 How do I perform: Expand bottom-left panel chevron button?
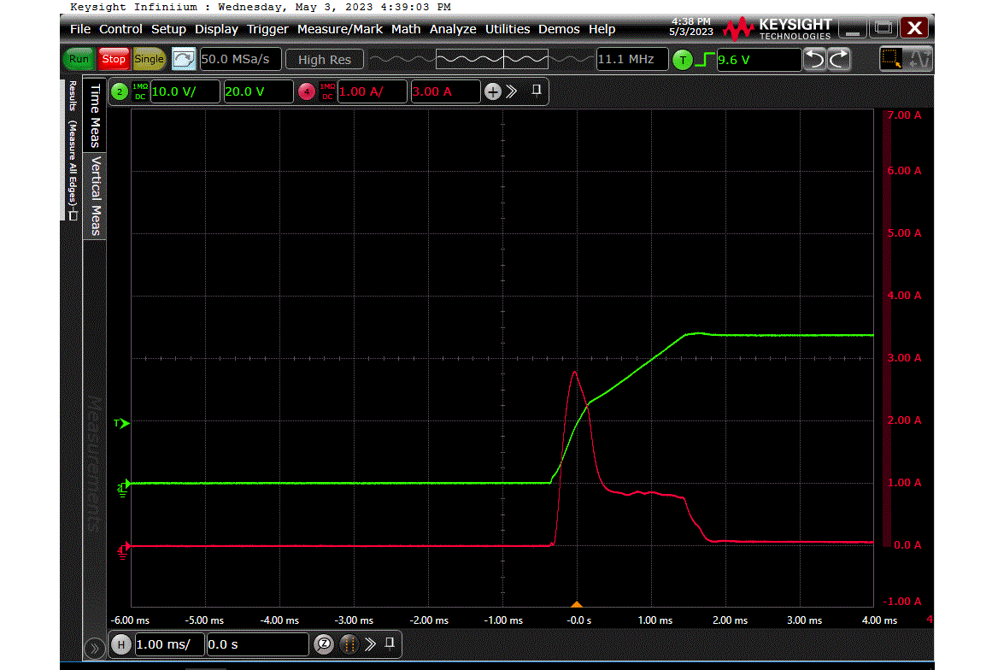click(x=92, y=647)
